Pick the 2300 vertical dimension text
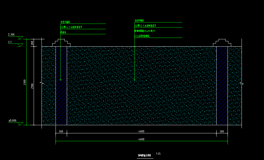The image size is (264, 160). (x=25, y=82)
